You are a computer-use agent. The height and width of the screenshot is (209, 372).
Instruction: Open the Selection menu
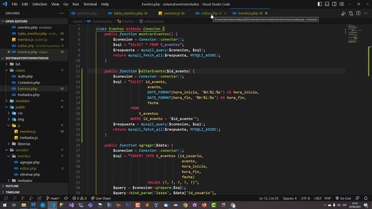pos(40,4)
